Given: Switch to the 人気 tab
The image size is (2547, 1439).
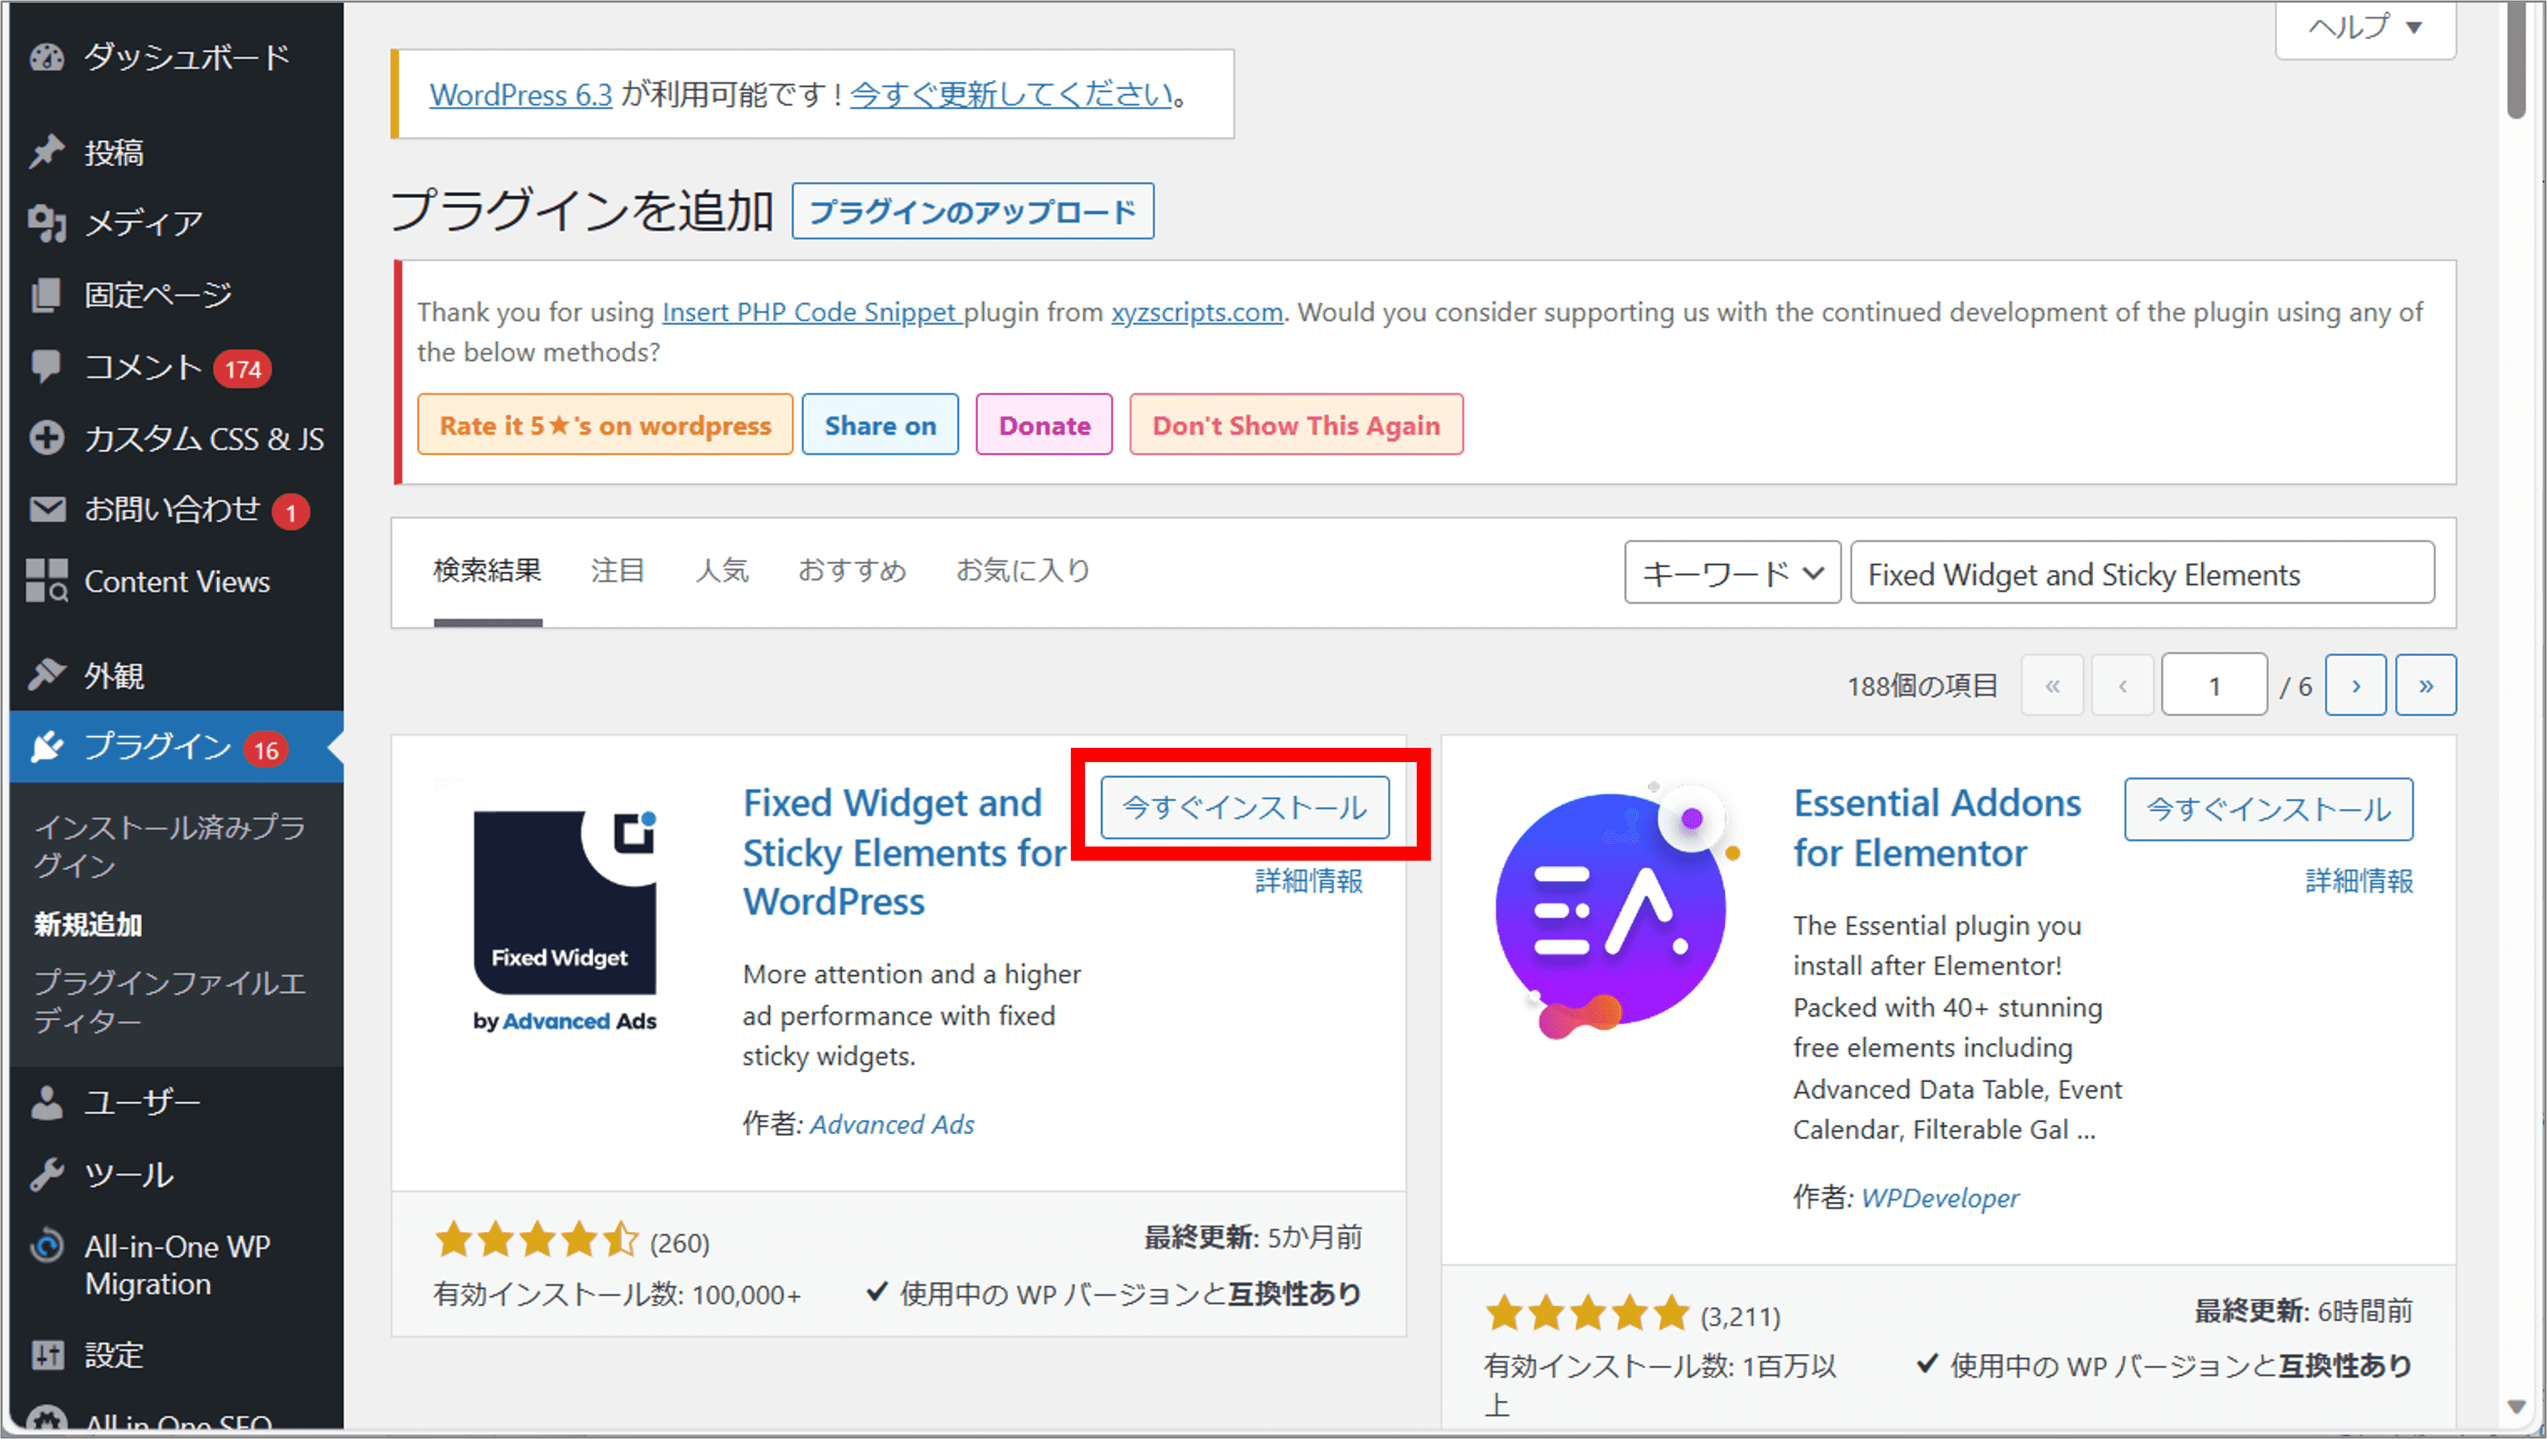Looking at the screenshot, I should click(x=722, y=570).
